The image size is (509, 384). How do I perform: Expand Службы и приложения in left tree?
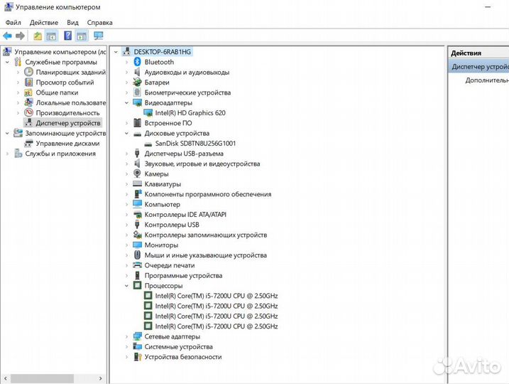pyautogui.click(x=7, y=154)
